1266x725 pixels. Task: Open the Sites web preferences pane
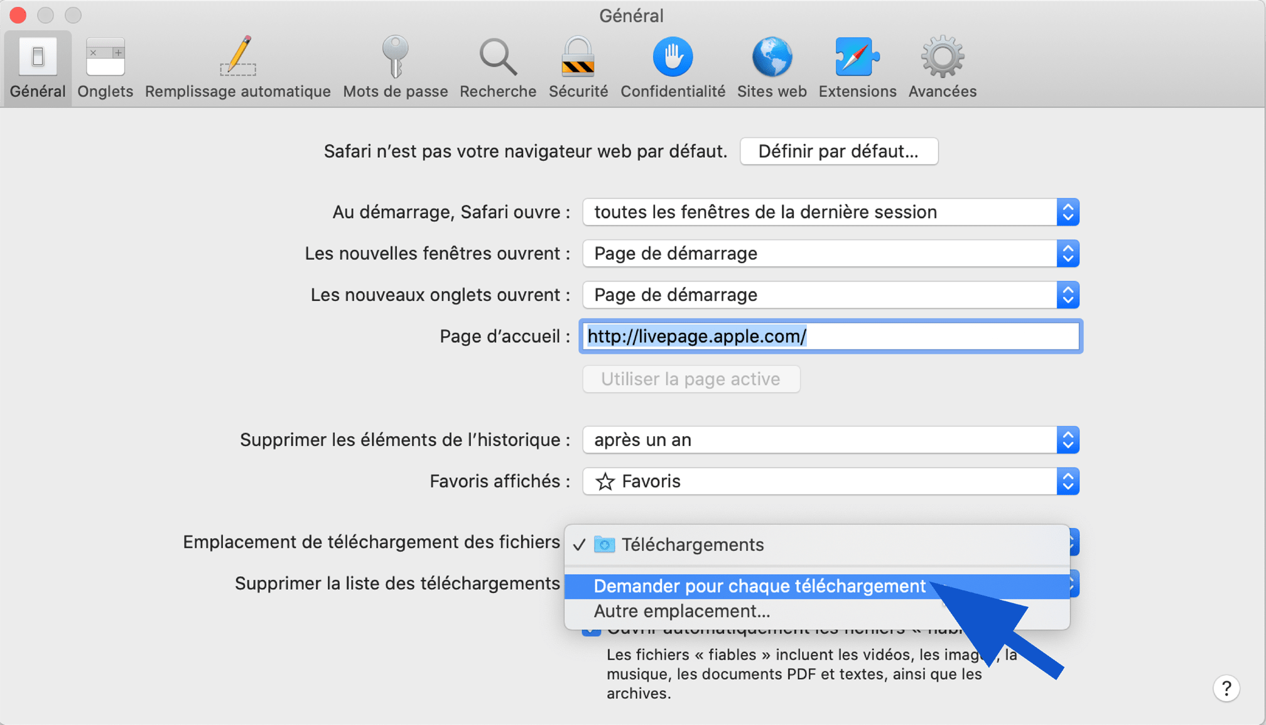(772, 68)
